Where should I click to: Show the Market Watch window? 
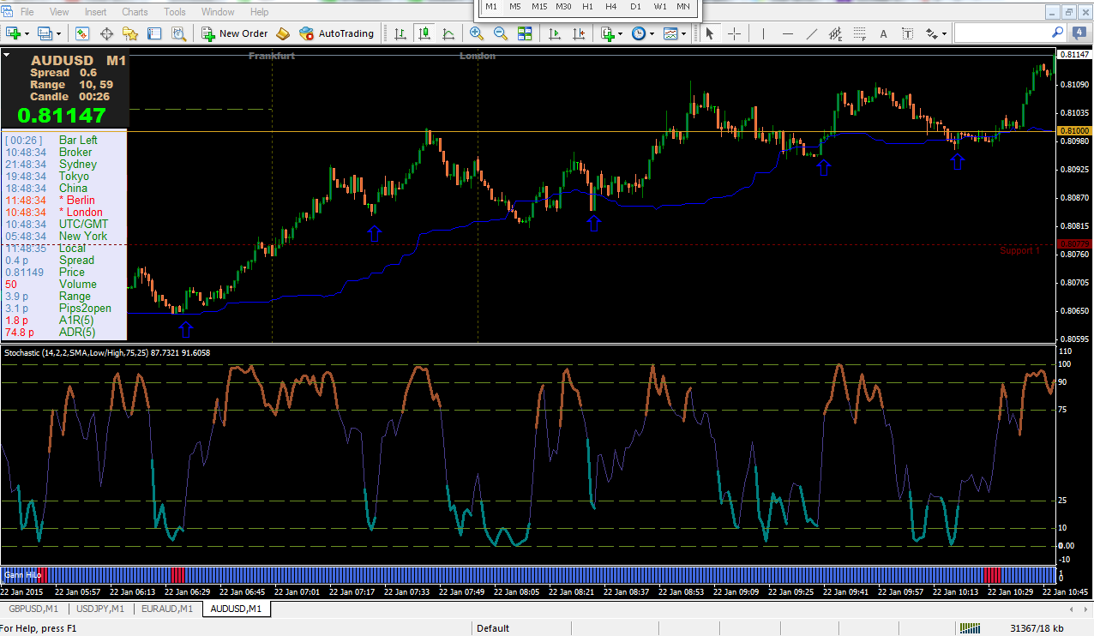click(82, 33)
